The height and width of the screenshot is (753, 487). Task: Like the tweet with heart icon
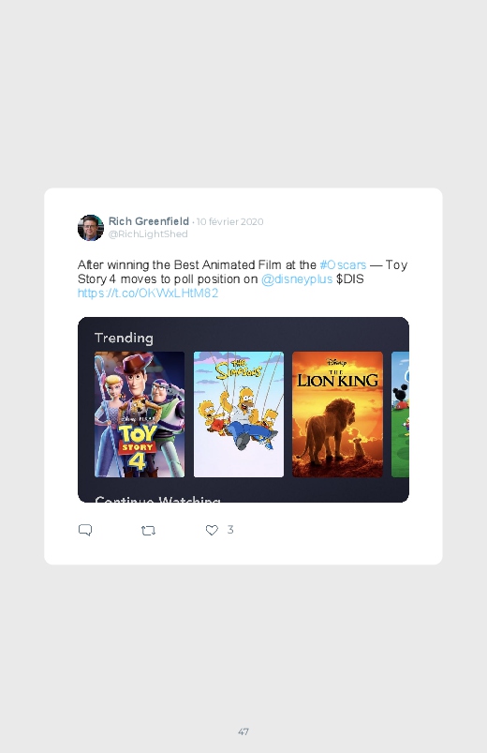click(x=212, y=530)
